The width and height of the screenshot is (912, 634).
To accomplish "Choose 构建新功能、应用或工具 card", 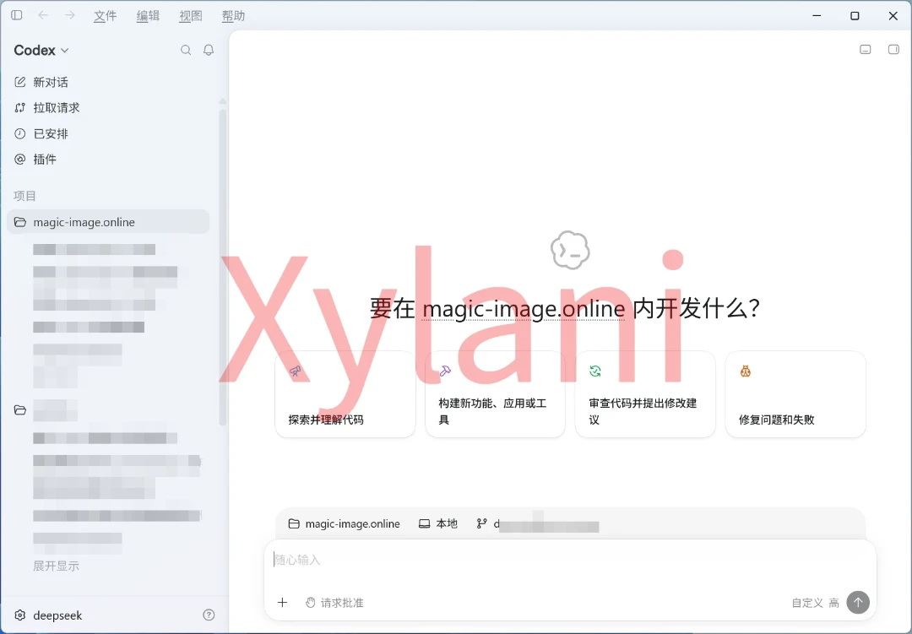I will pos(495,394).
